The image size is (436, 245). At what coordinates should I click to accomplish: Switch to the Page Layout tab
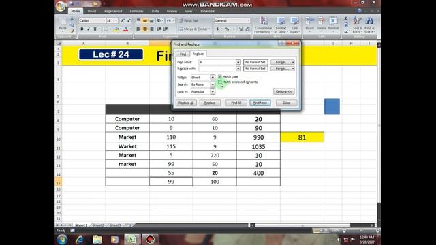113,11
